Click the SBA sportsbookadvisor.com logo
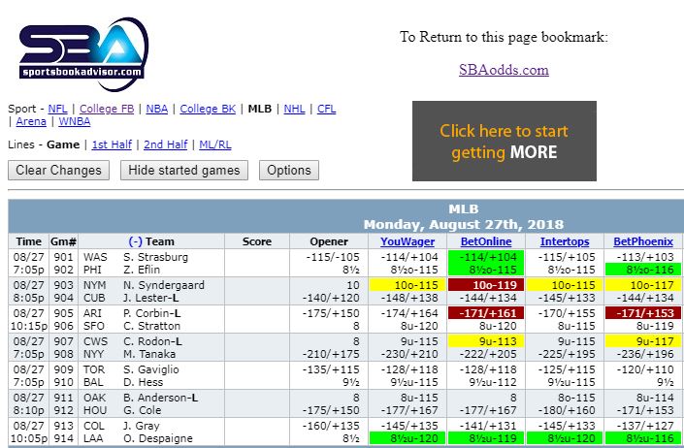684x448 pixels. click(x=82, y=53)
